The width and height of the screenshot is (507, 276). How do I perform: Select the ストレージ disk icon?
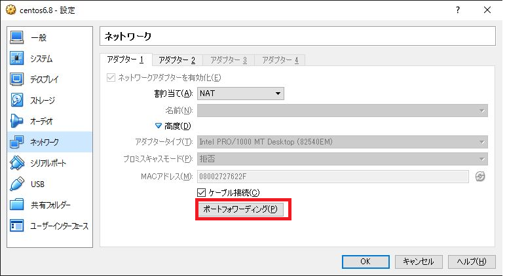[17, 100]
